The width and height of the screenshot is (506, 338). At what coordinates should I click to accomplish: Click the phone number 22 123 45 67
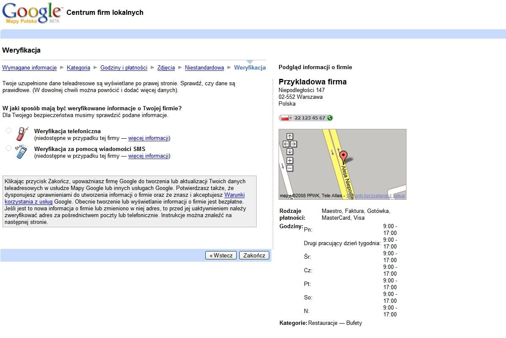[x=310, y=118]
